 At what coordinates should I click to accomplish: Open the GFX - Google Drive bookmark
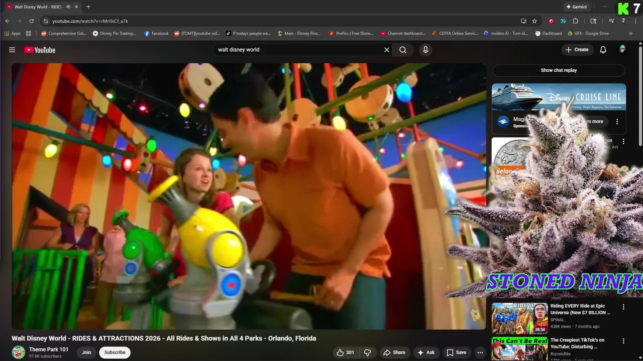[x=588, y=34]
